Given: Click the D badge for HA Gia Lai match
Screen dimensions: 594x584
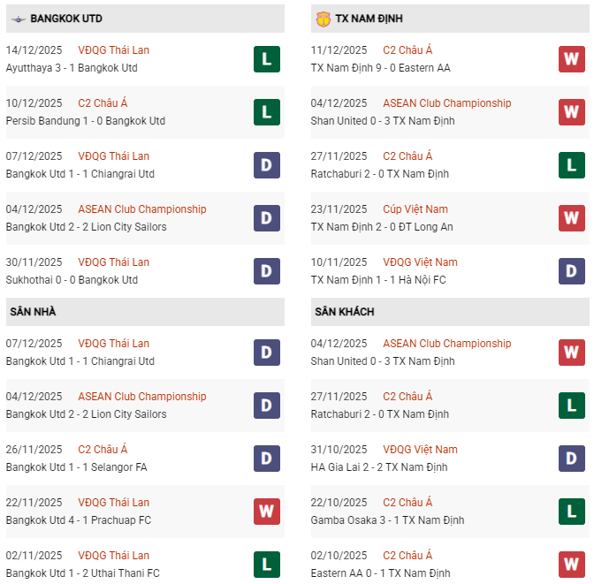Looking at the screenshot, I should click(x=571, y=459).
